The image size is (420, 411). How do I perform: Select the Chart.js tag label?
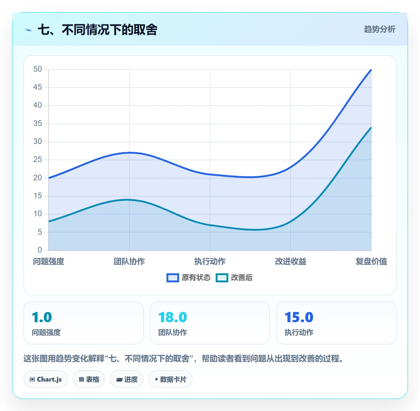pyautogui.click(x=49, y=379)
